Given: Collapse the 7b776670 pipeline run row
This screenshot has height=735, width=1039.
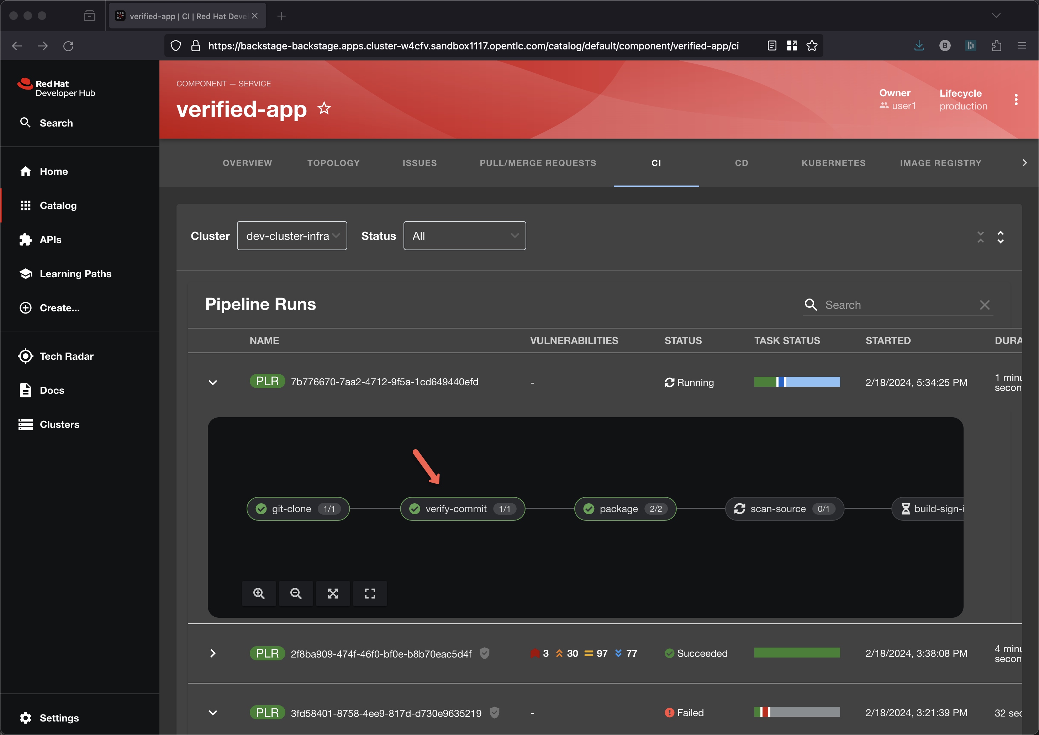Looking at the screenshot, I should 213,382.
